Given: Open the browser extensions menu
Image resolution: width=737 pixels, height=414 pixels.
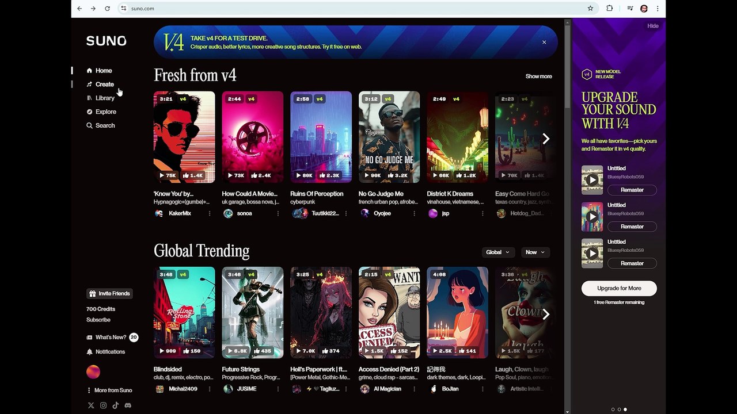Looking at the screenshot, I should (609, 9).
